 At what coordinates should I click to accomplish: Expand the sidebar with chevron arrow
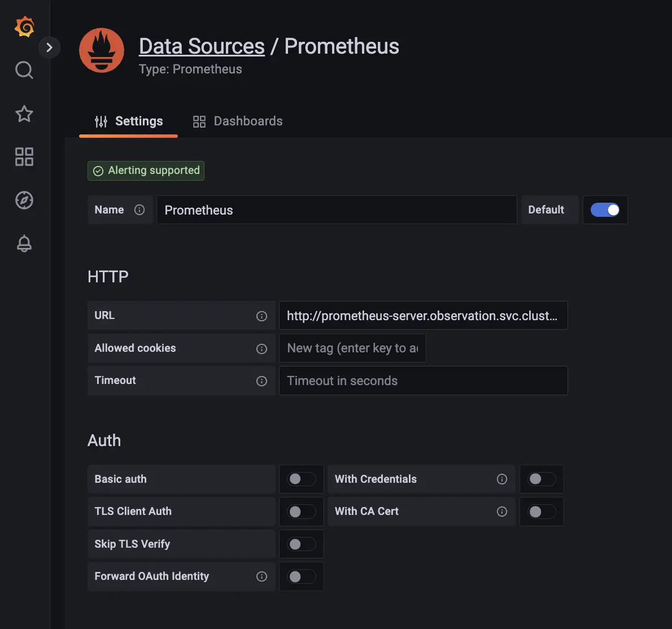(49, 47)
